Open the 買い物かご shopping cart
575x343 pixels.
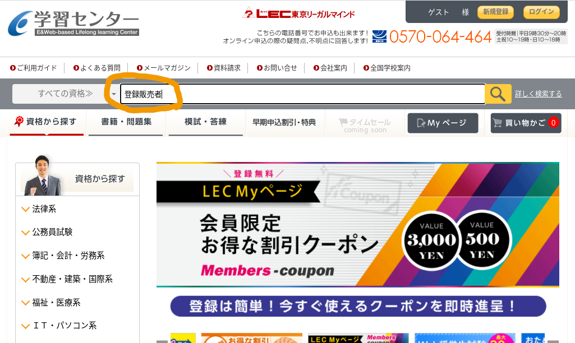point(526,123)
